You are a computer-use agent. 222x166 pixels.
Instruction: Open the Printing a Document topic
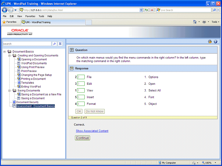click(33, 79)
